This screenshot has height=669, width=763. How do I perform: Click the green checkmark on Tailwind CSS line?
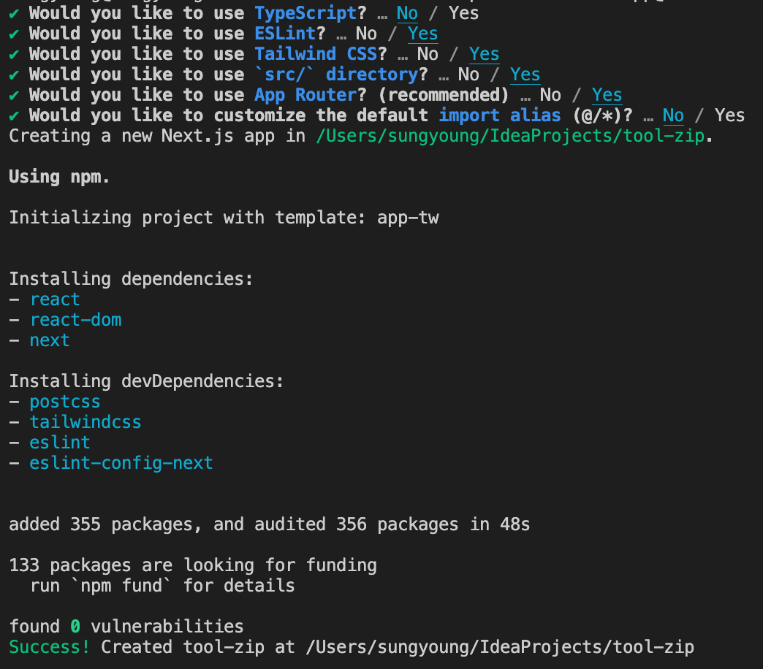(14, 55)
